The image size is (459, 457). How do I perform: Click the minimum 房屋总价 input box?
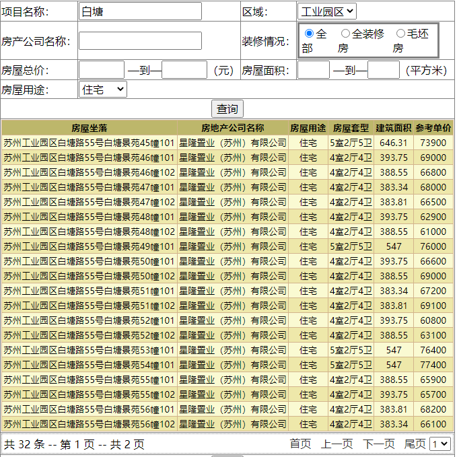point(102,70)
